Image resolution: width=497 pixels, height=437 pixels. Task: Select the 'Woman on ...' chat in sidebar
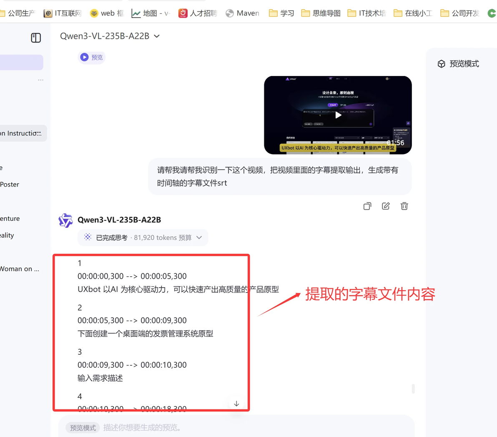pyautogui.click(x=20, y=269)
